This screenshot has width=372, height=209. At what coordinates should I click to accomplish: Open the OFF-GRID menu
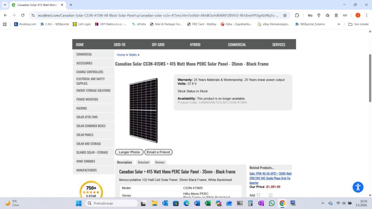click(x=158, y=44)
